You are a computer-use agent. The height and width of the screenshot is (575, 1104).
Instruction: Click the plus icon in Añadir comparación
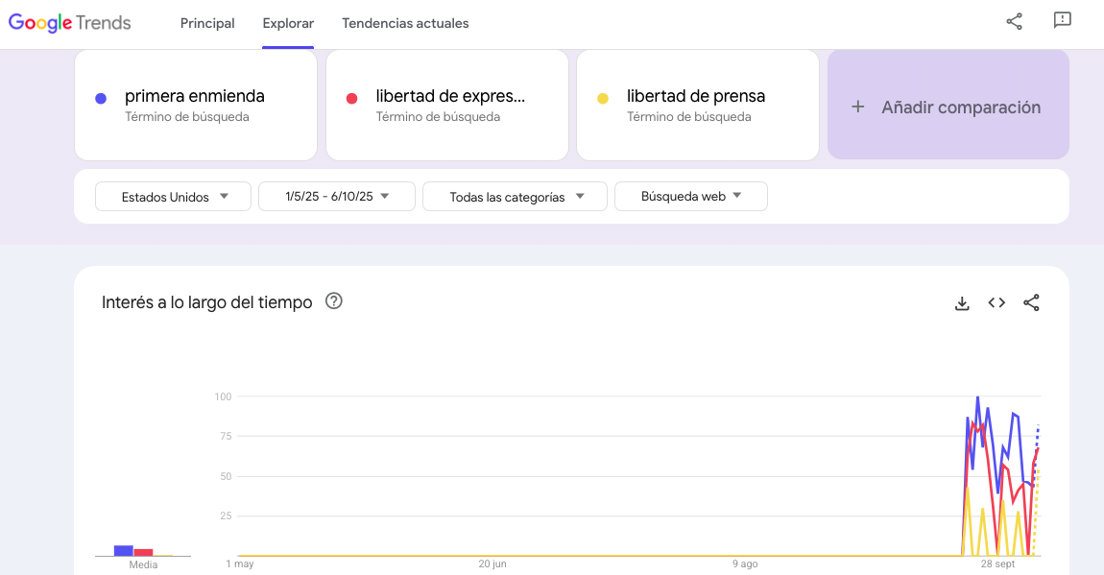pyautogui.click(x=858, y=108)
